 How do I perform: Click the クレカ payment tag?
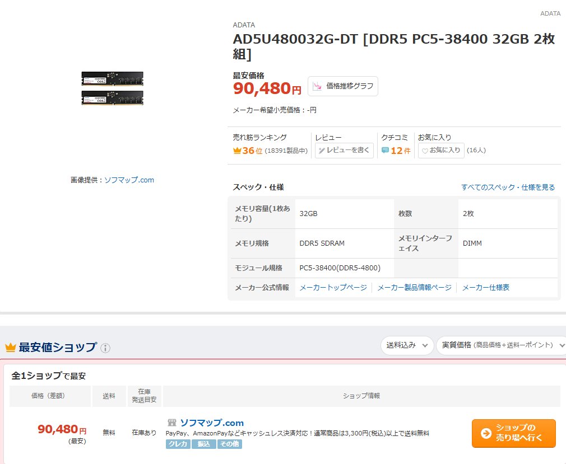(178, 444)
